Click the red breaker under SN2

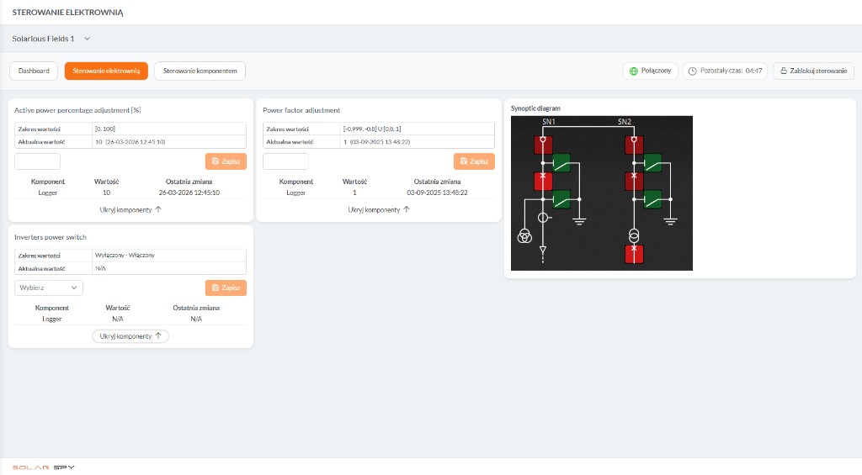pos(633,145)
